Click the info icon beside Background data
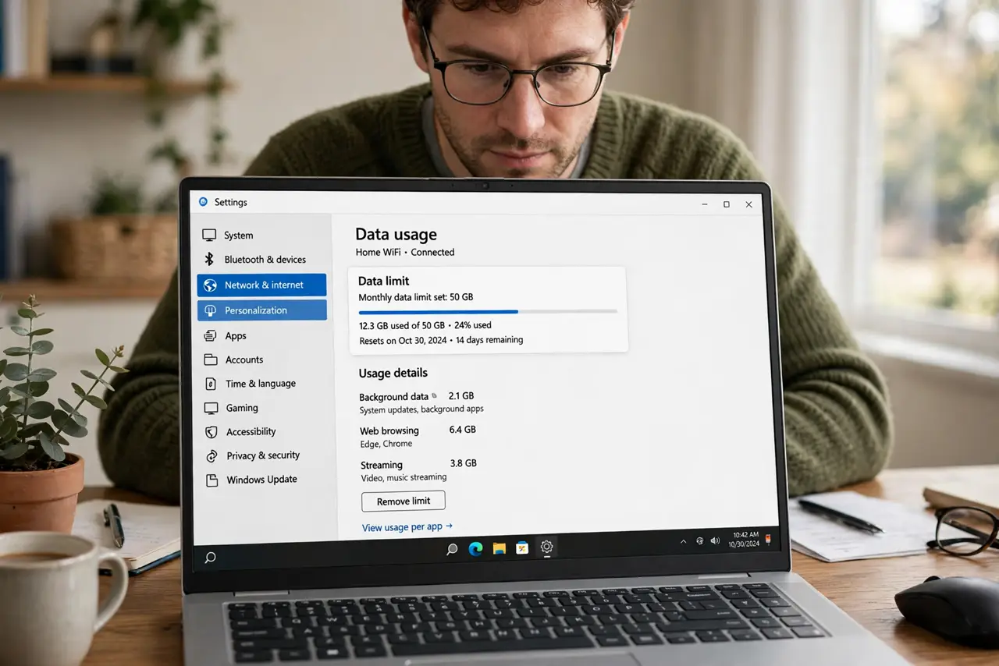 point(435,395)
